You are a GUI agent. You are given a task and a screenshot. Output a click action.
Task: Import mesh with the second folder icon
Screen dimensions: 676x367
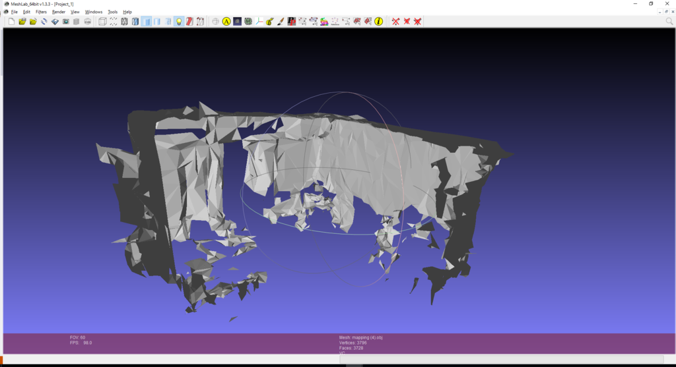[33, 22]
